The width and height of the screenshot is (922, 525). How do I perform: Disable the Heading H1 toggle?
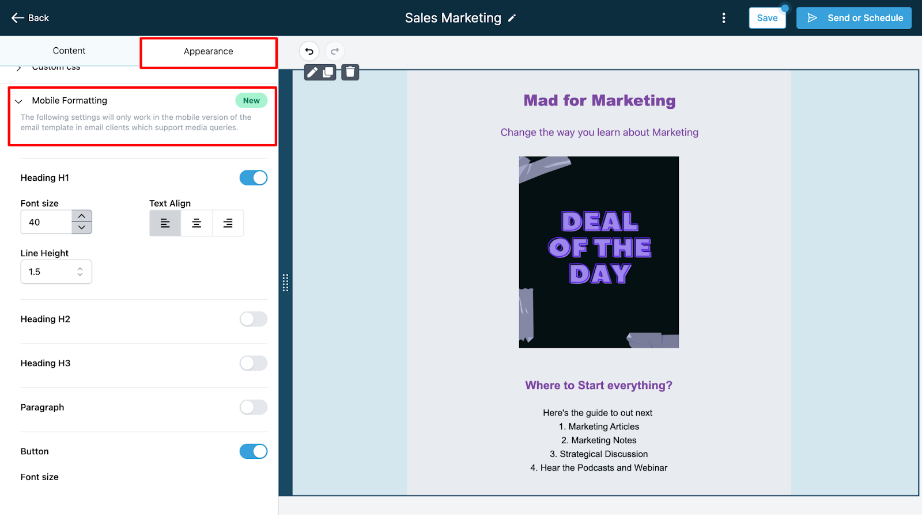254,178
